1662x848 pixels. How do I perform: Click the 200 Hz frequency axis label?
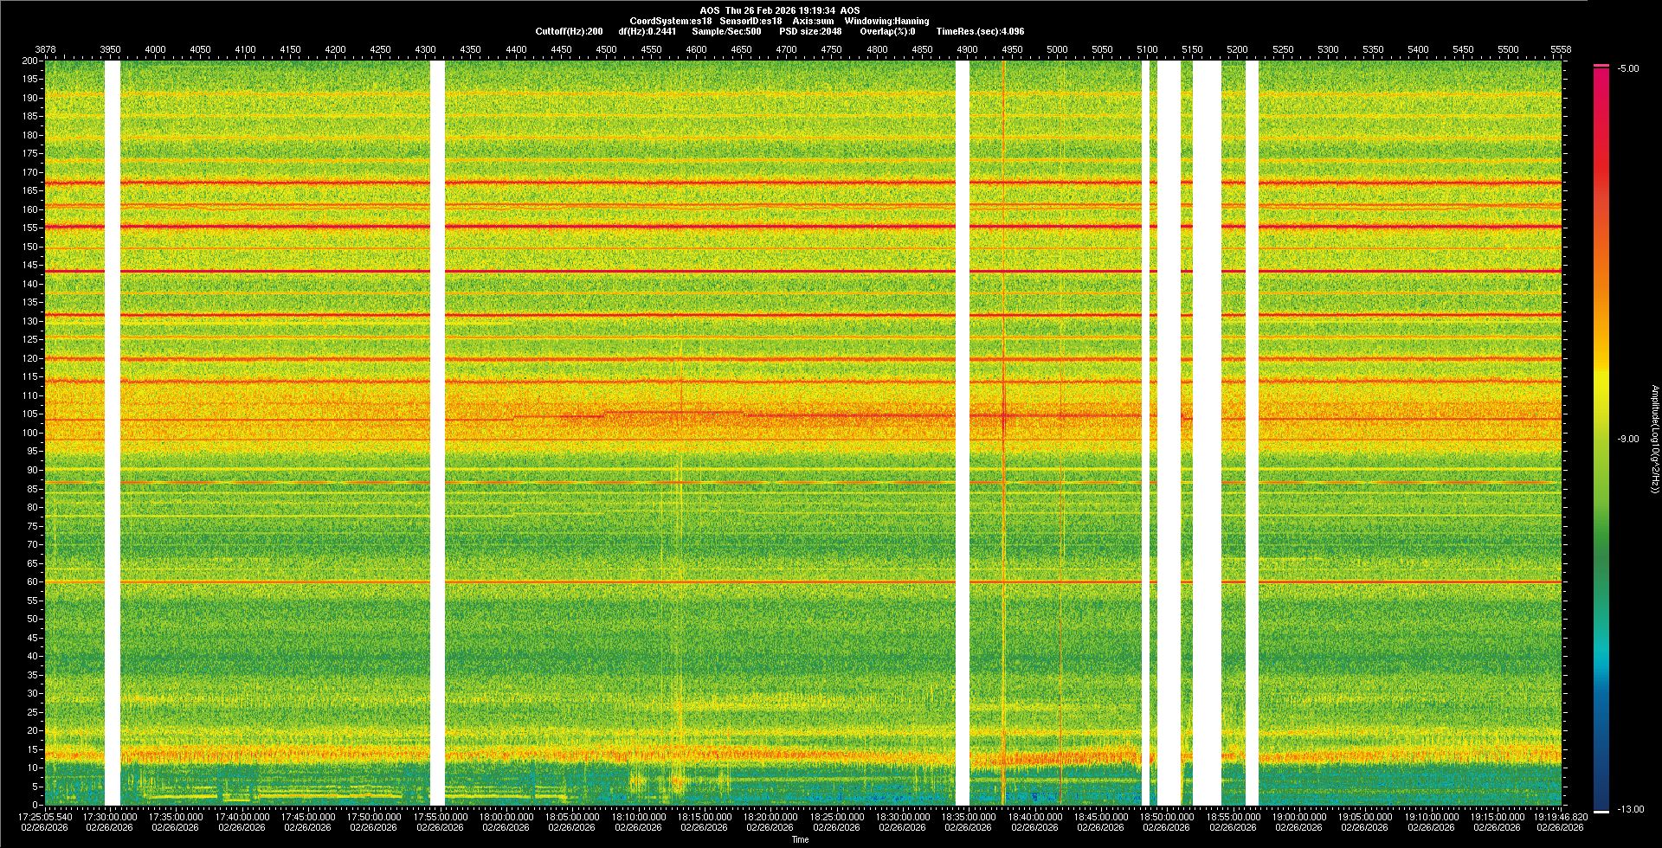coord(29,61)
